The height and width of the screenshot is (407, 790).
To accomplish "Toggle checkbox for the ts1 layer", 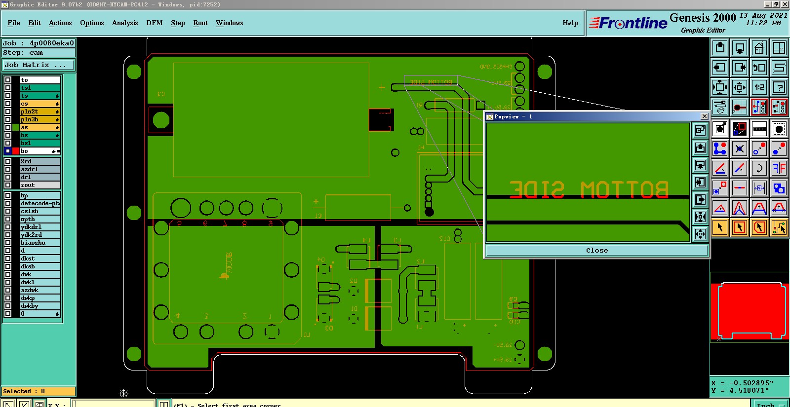I will (x=8, y=88).
